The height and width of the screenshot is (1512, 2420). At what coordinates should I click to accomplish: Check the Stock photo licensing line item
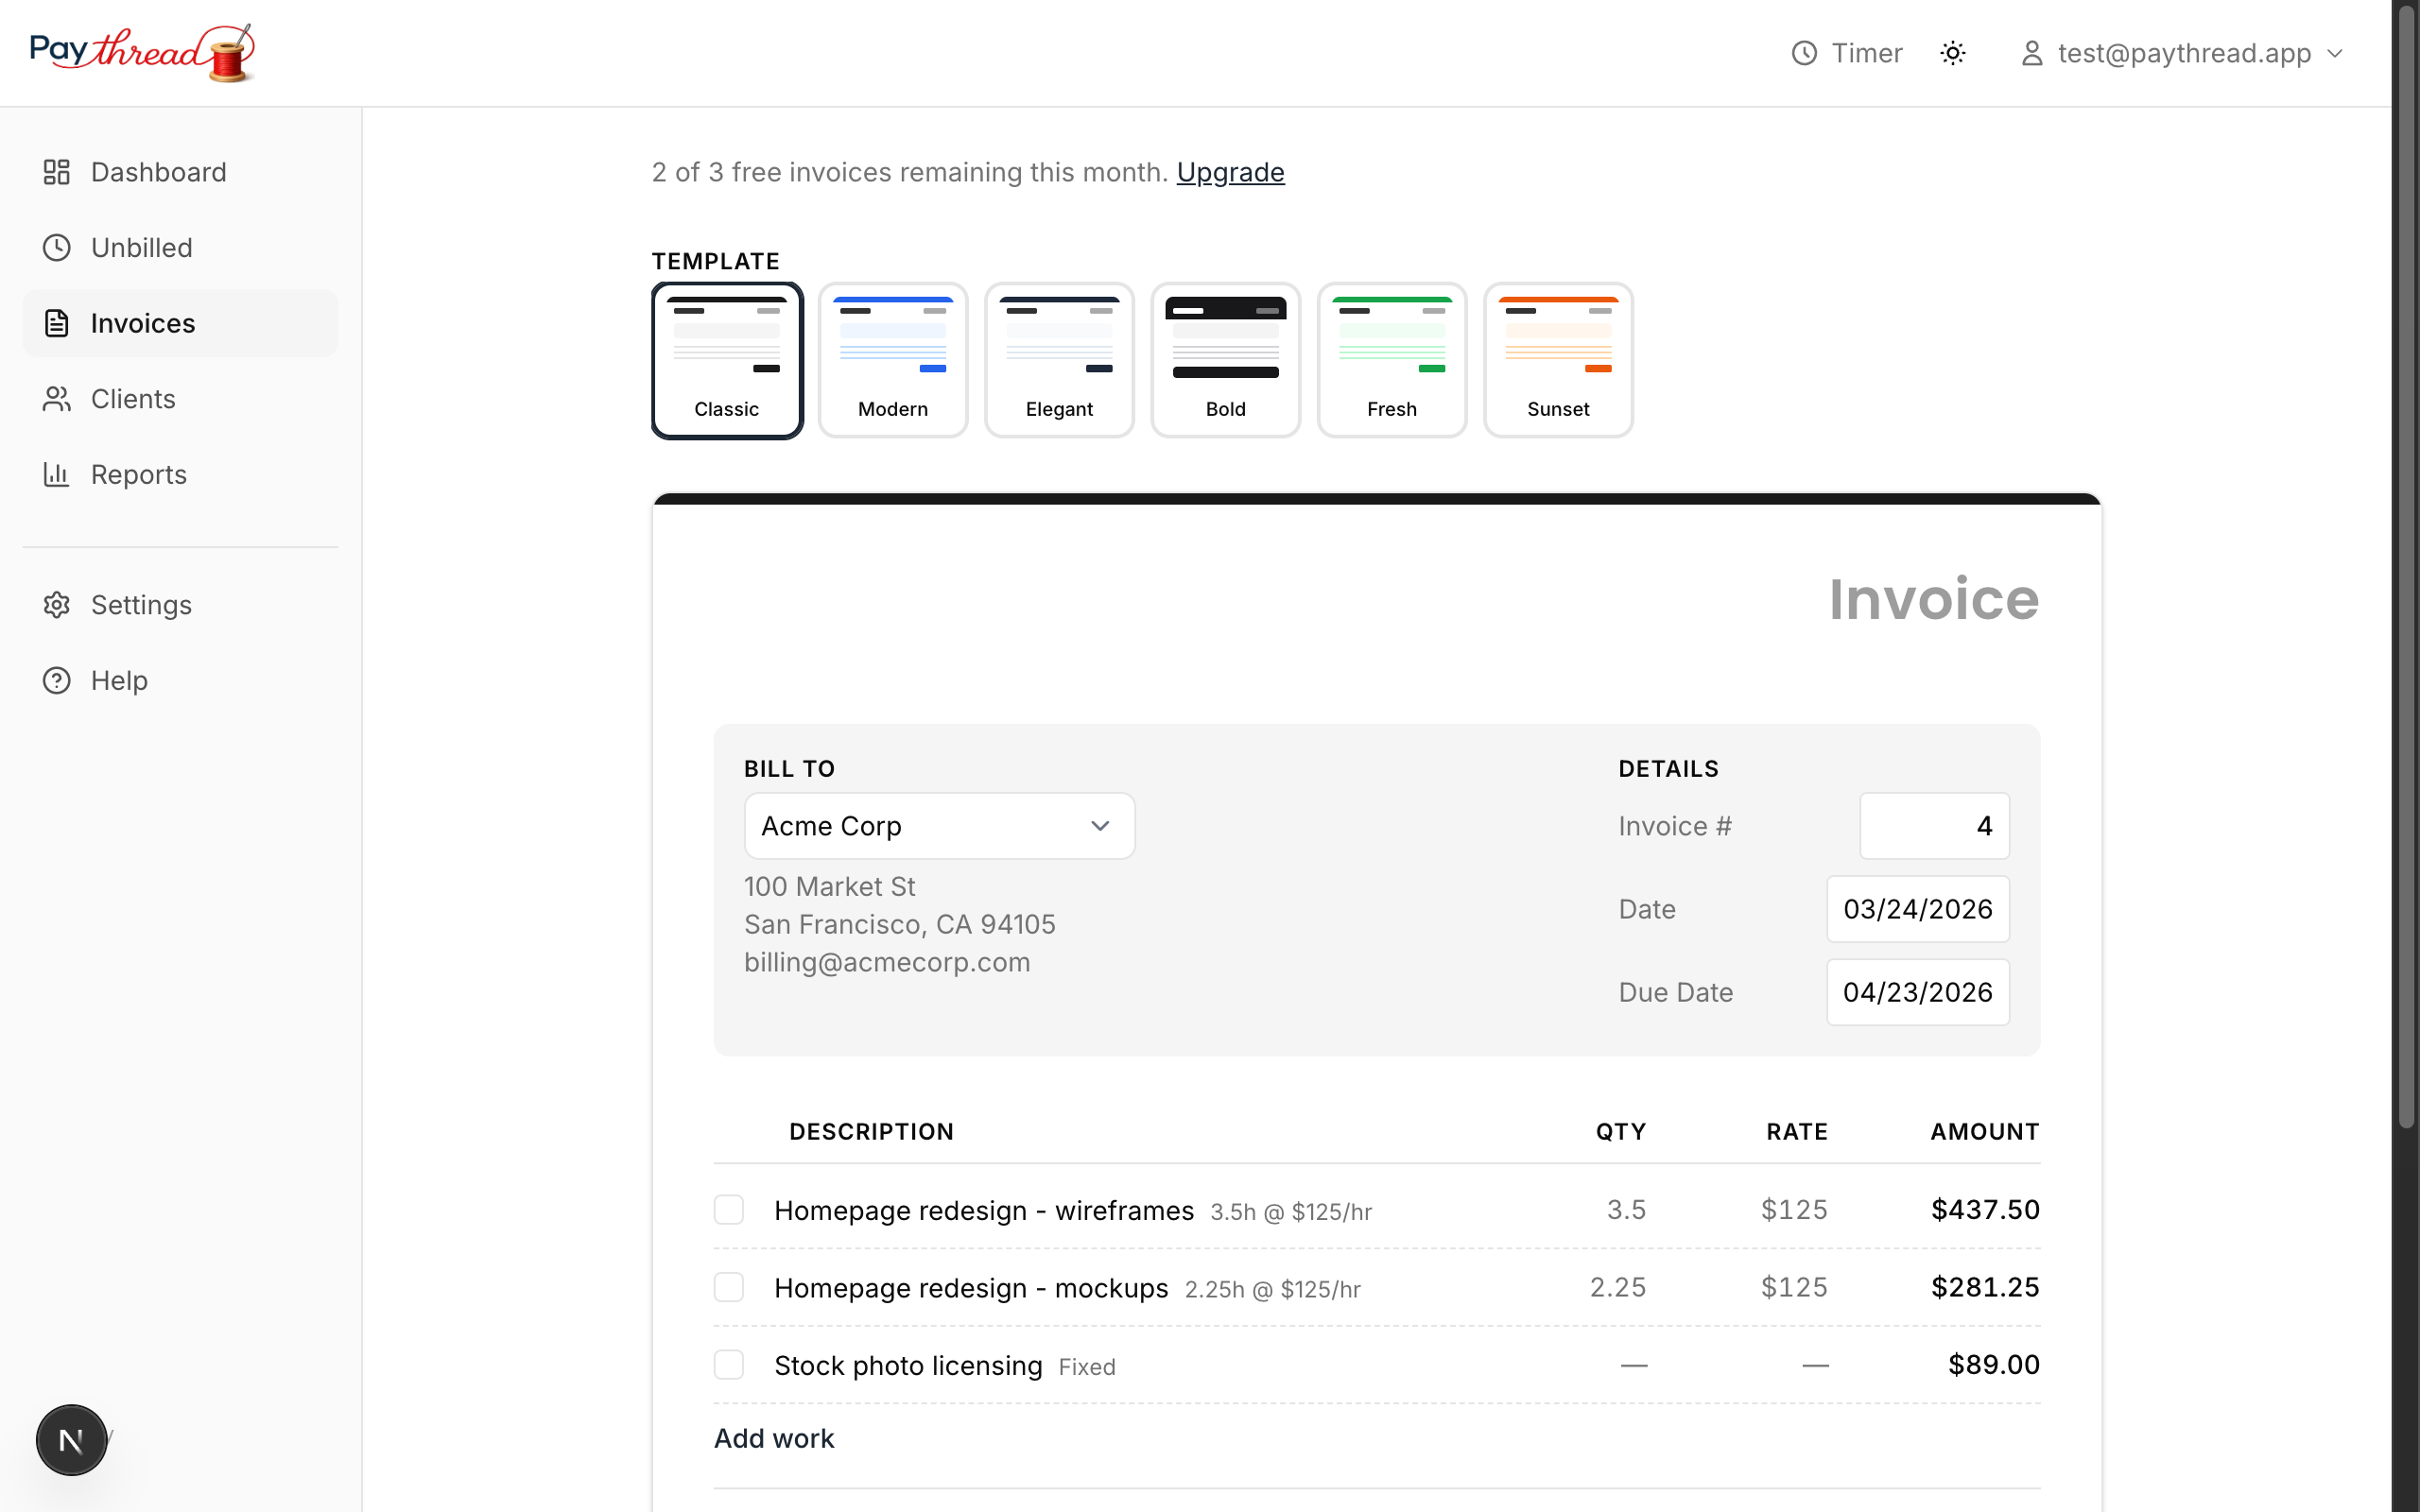tap(729, 1364)
